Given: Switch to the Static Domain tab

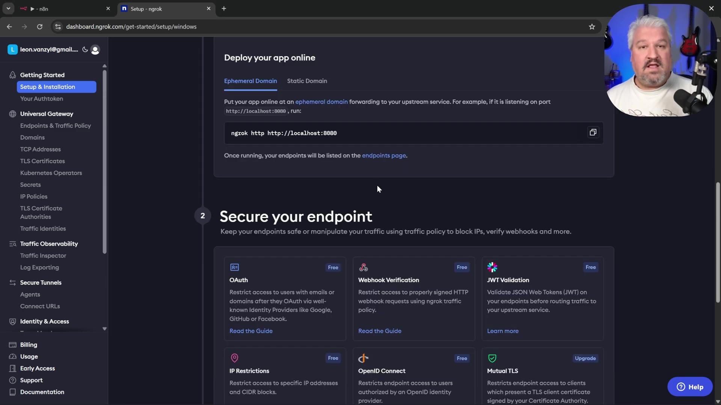Looking at the screenshot, I should pos(307,81).
